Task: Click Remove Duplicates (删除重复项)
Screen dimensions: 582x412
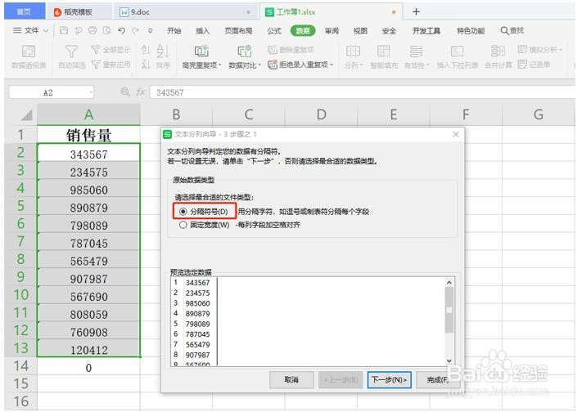Action: point(291,50)
